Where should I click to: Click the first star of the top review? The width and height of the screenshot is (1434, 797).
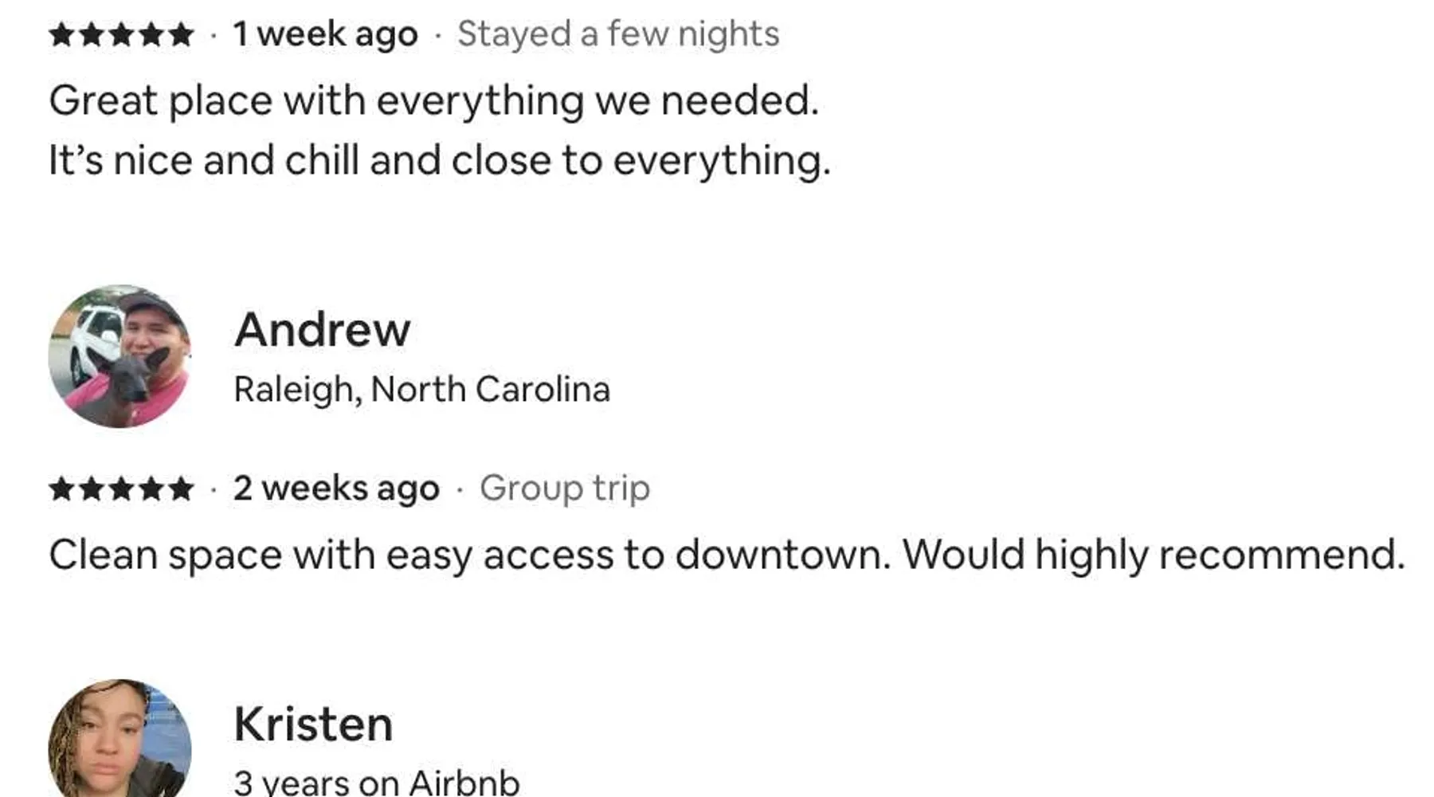click(61, 35)
